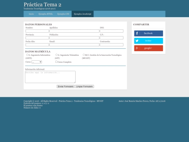
Task: Focus the Apellidos input field
Action: [74, 31]
